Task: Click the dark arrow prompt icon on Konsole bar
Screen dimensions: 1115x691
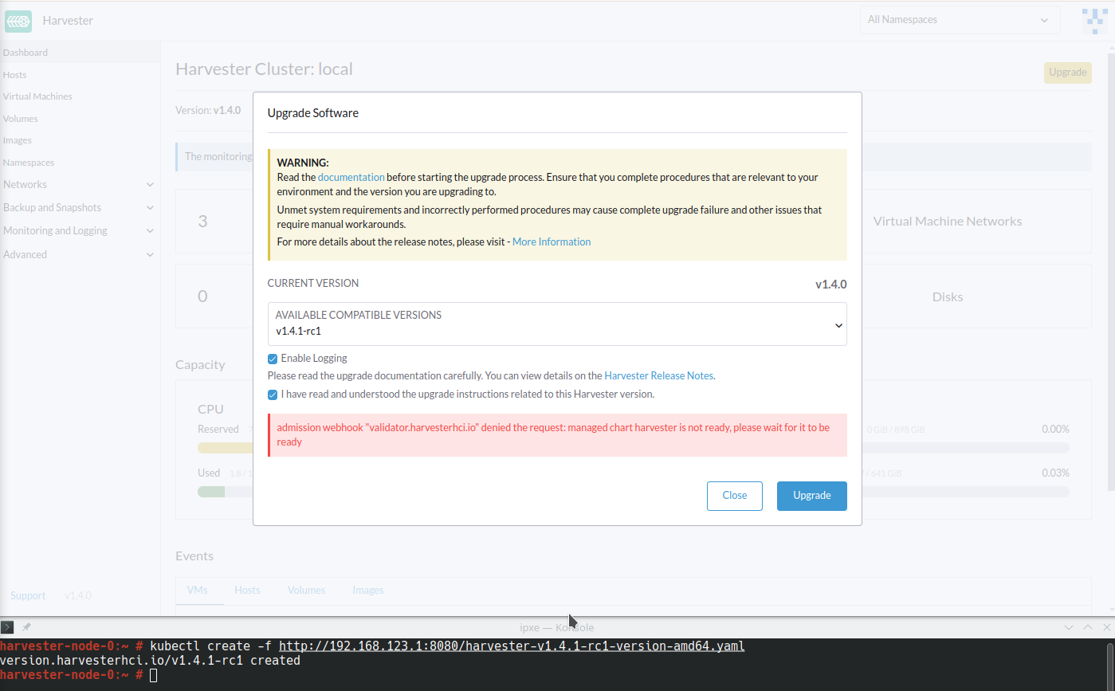Action: click(x=7, y=627)
